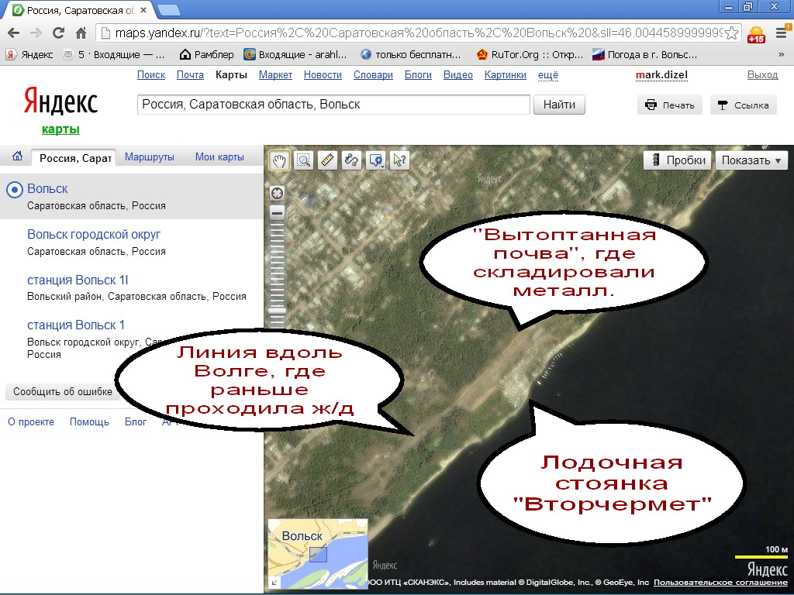Open the Почта service link
794x595 pixels.
[x=191, y=75]
